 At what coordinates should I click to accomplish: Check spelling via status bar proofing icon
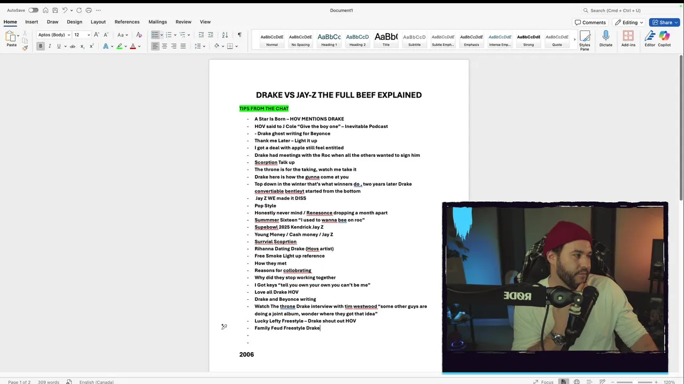(x=69, y=382)
